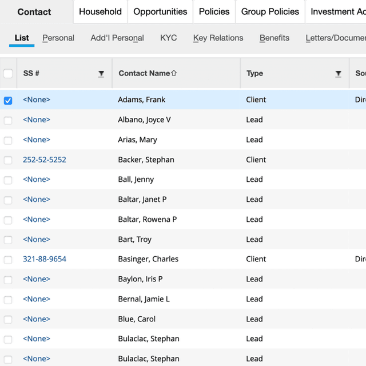The width and height of the screenshot is (366, 366).
Task: Open <None> SS link for Adams, Frank
Action: (37, 100)
